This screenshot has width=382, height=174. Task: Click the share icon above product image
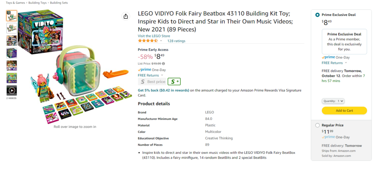[x=125, y=16]
